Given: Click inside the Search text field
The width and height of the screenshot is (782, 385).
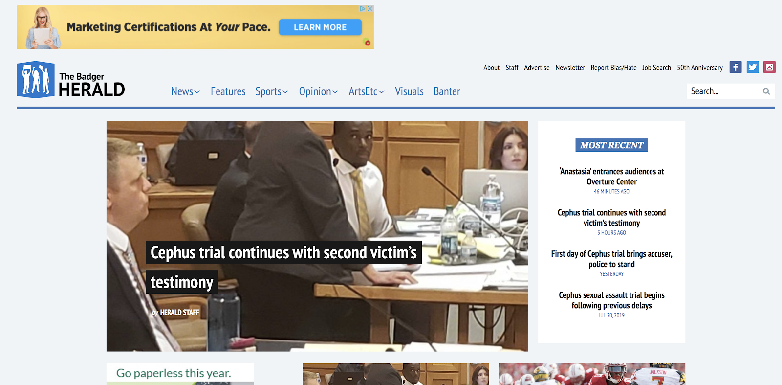Looking at the screenshot, I should click(723, 91).
